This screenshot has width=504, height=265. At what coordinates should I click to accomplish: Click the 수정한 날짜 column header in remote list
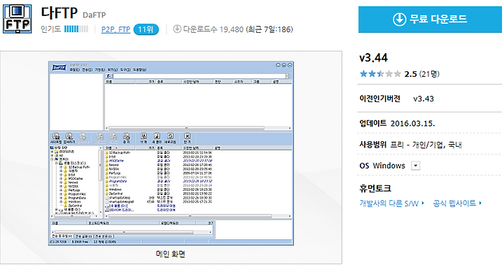[197, 82]
